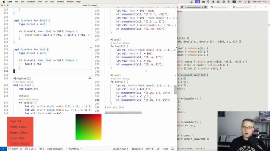270x151 pixels.
Task: Click the cloud icon in menu bar
Action: [x=203, y=2]
